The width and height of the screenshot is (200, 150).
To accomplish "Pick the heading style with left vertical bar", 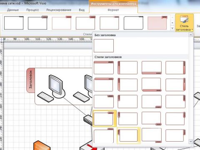I will 127,68.
